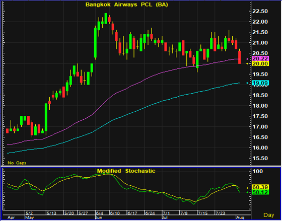Image resolution: width=282 pixels, height=221 pixels.
Task: Click the 7/23 date marker on time axis
Action: (x=221, y=213)
